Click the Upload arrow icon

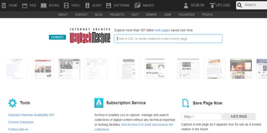pyautogui.click(x=212, y=6)
